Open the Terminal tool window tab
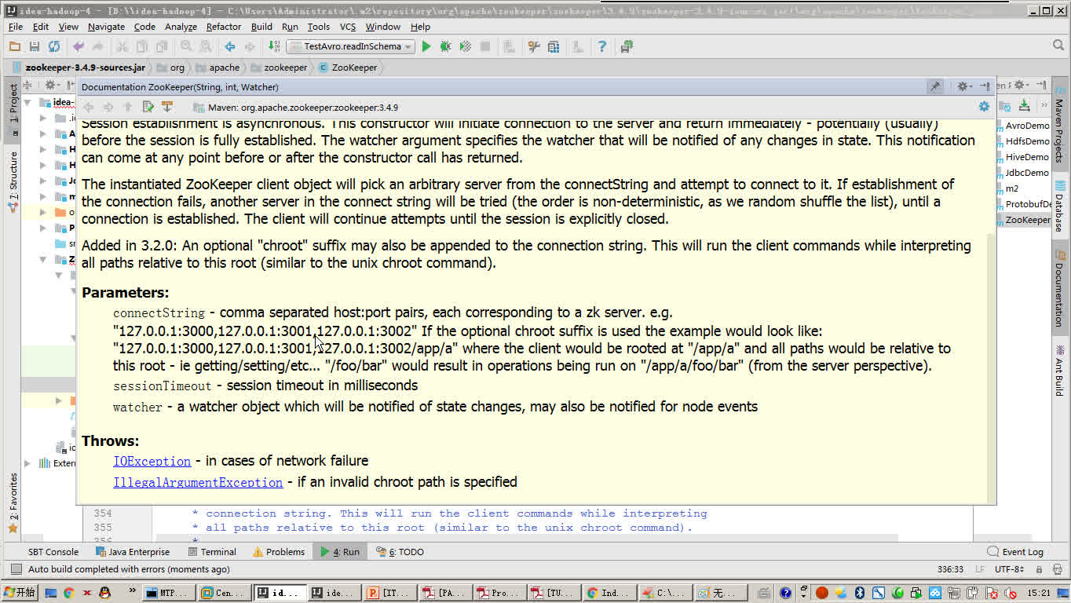Screen dimensions: 1071x603 211,552
